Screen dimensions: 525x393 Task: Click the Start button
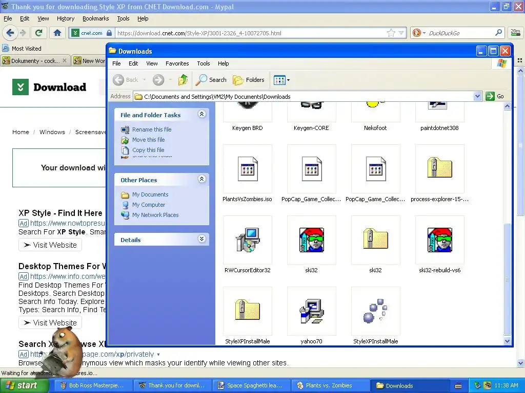pos(25,385)
